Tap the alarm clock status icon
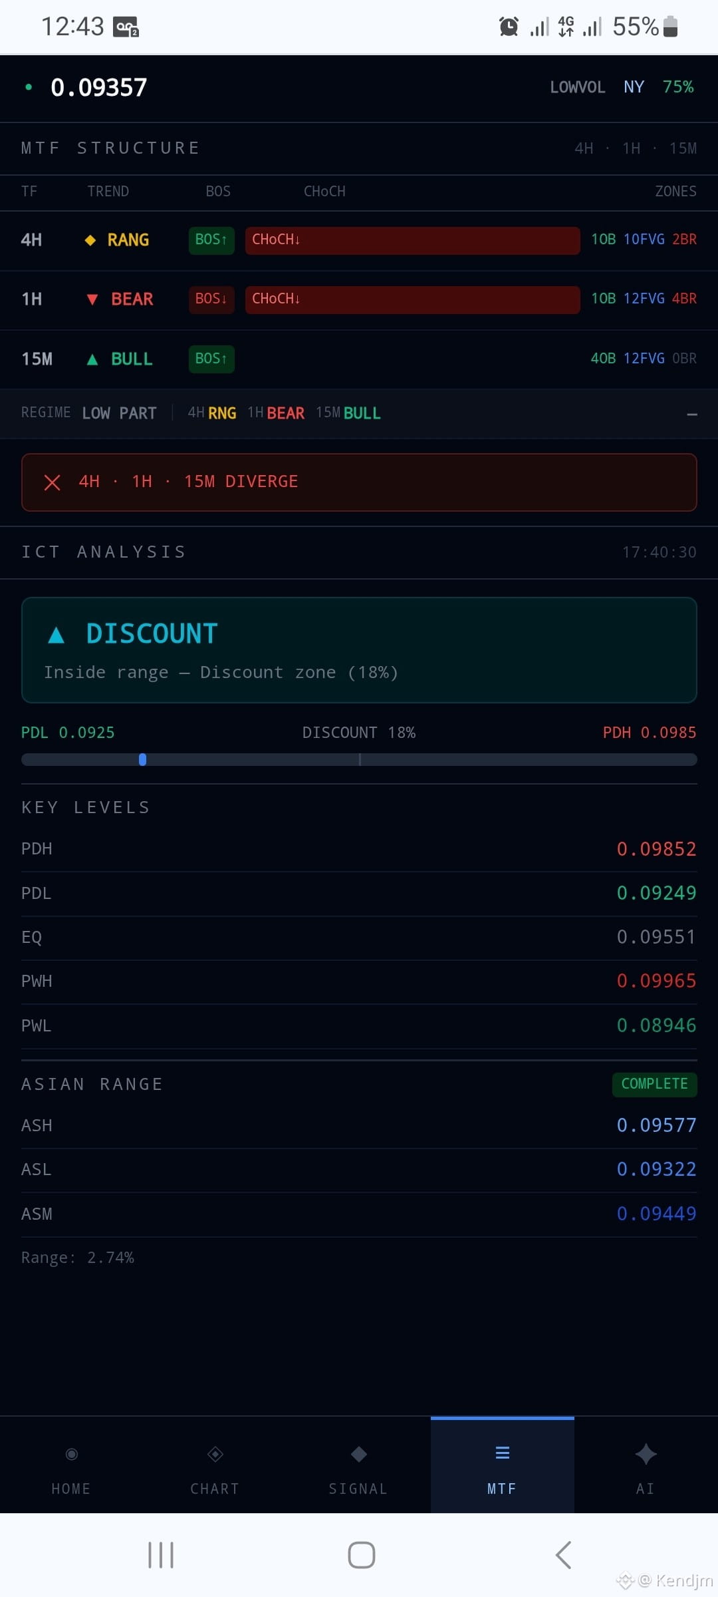The width and height of the screenshot is (718, 1597). (x=509, y=27)
